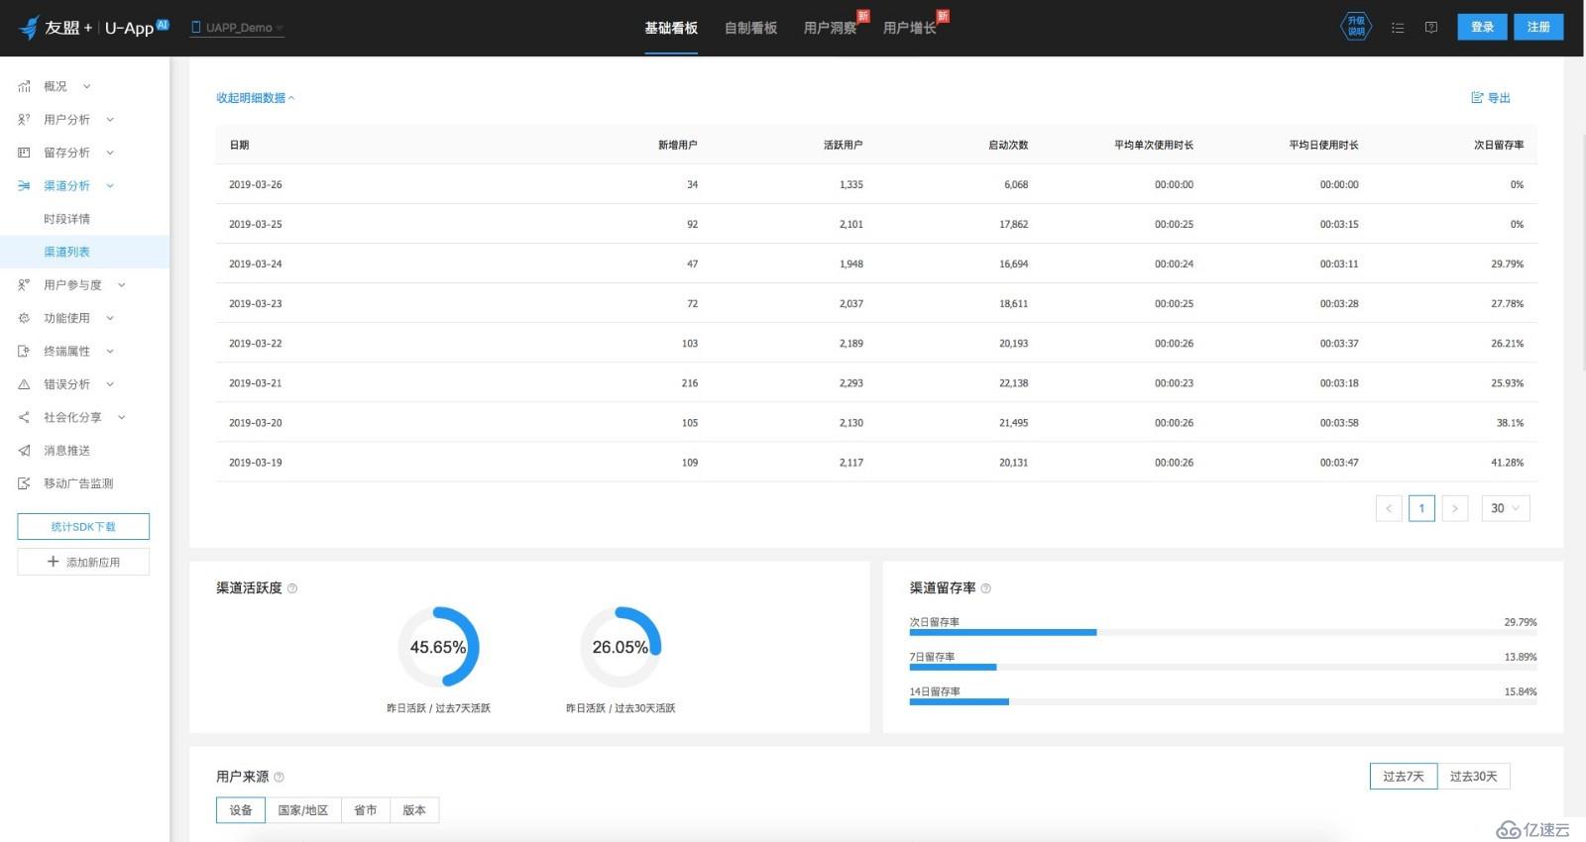The height and width of the screenshot is (842, 1586).
Task: Click the 次日留存率 progress bar
Action: 1223,632
